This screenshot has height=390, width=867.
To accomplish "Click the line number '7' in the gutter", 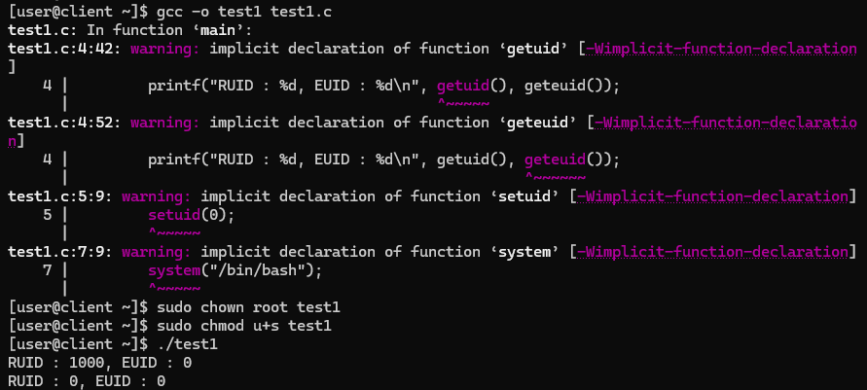I will pos(48,270).
